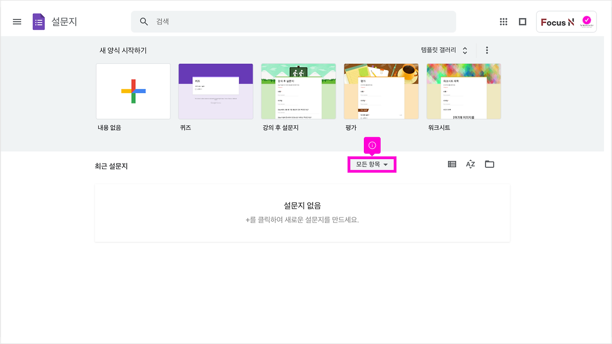This screenshot has height=344, width=612.
Task: Click the Google Forms logo
Action: (38, 21)
